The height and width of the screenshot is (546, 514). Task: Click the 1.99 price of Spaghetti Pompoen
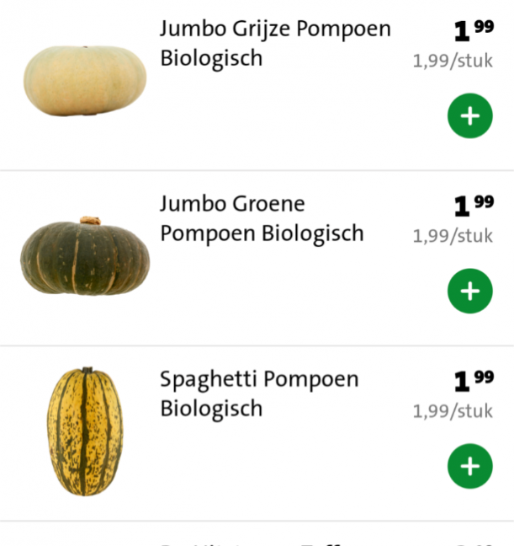coord(473,381)
